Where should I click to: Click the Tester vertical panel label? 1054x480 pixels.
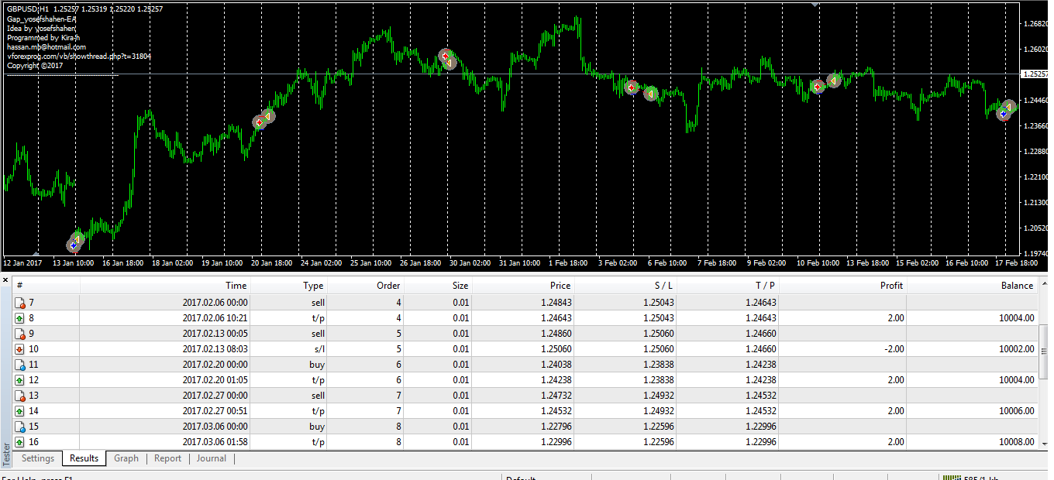(x=6, y=454)
